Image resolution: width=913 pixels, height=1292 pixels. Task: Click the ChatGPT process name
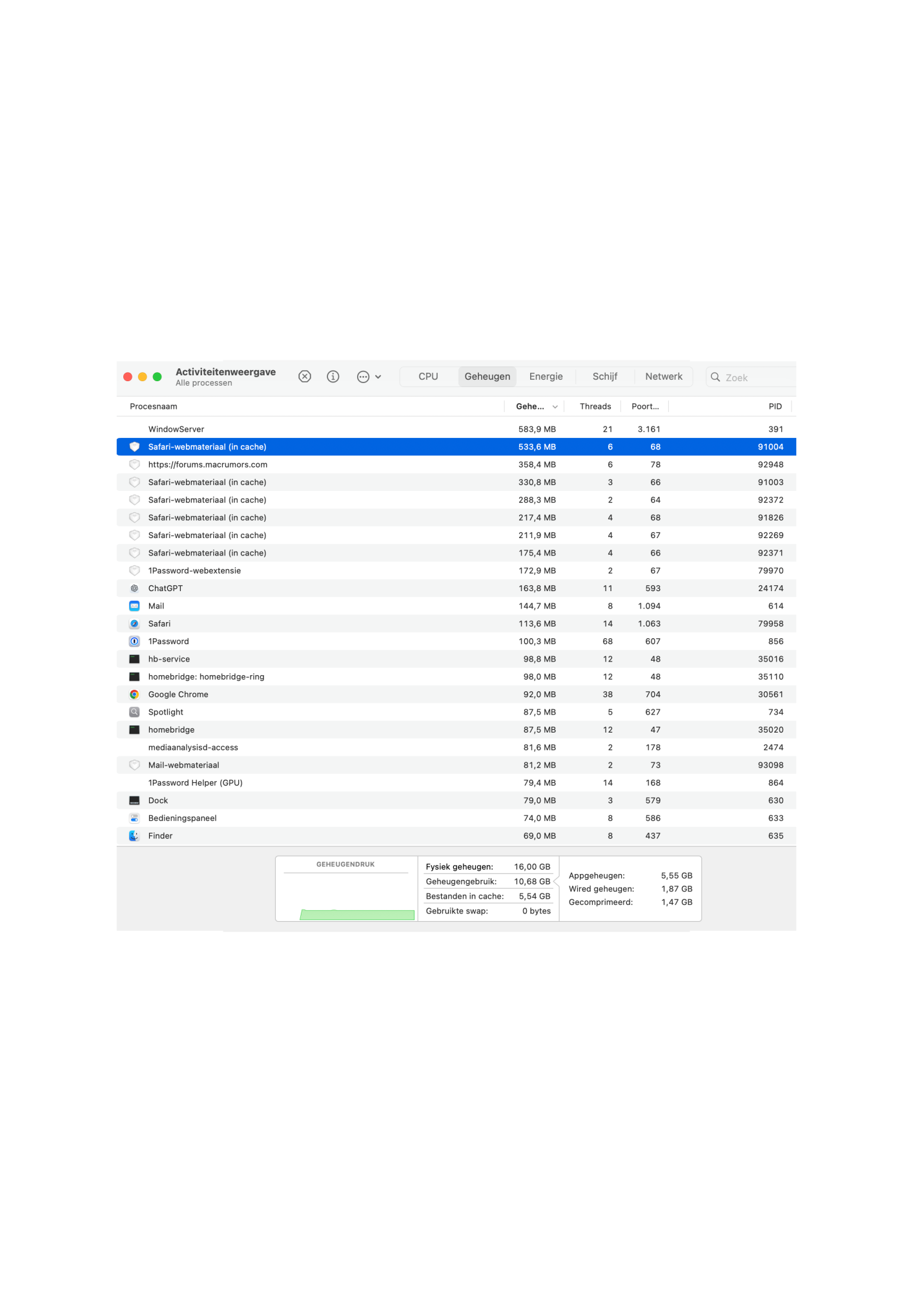tap(165, 589)
